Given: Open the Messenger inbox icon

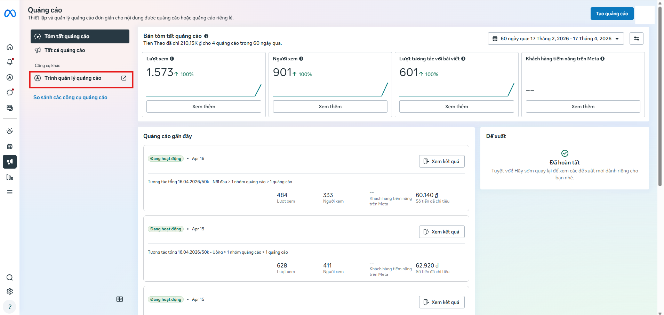Looking at the screenshot, I should pos(10,92).
